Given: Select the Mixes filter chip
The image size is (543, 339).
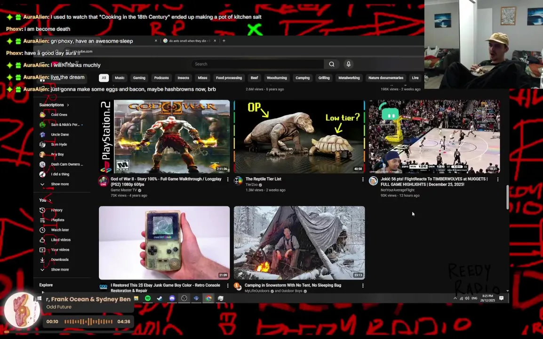Looking at the screenshot, I should [x=203, y=78].
